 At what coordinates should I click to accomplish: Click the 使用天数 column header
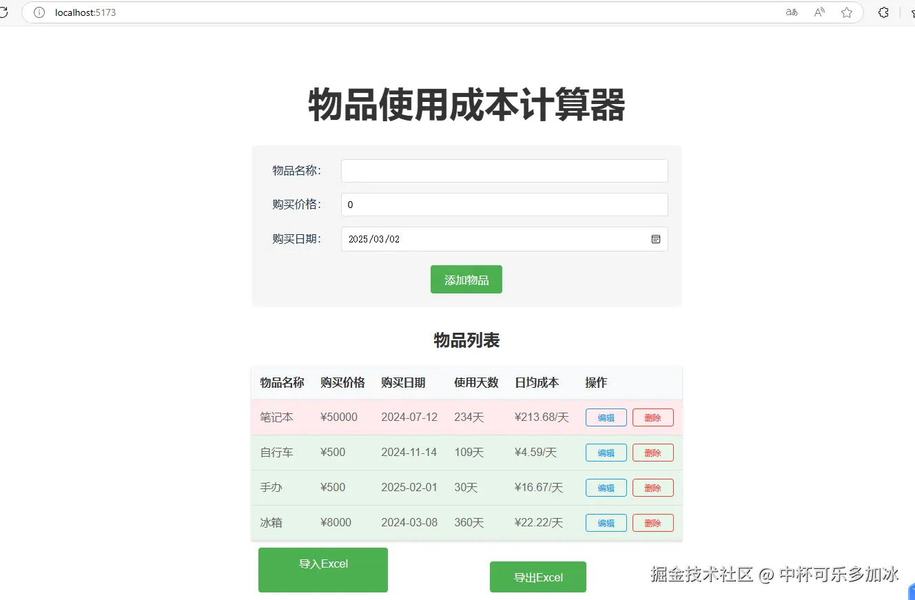tap(476, 382)
